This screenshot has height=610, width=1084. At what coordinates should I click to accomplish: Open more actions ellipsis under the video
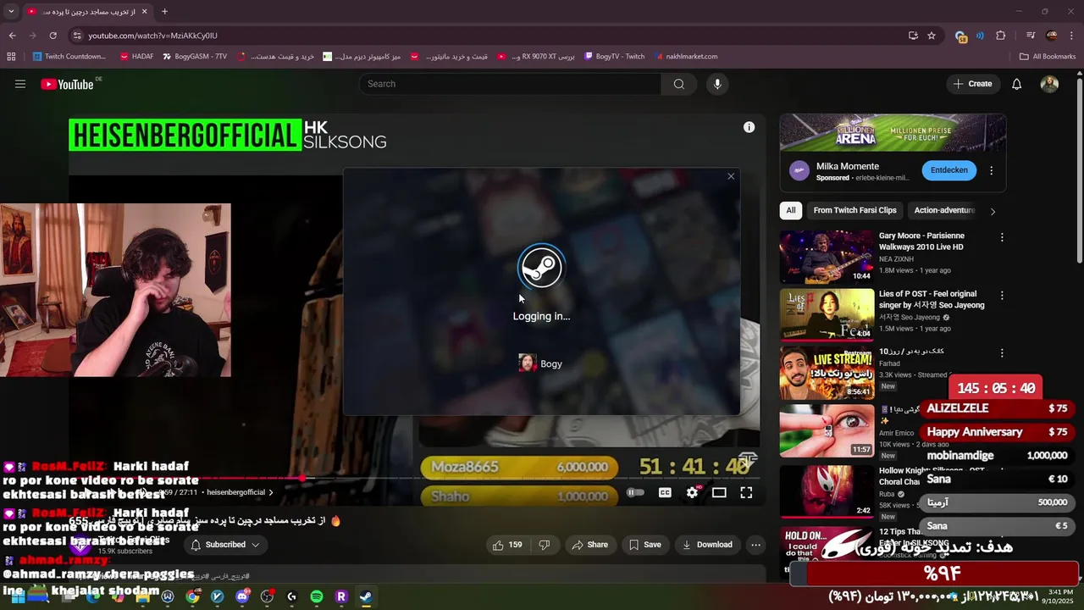click(755, 545)
